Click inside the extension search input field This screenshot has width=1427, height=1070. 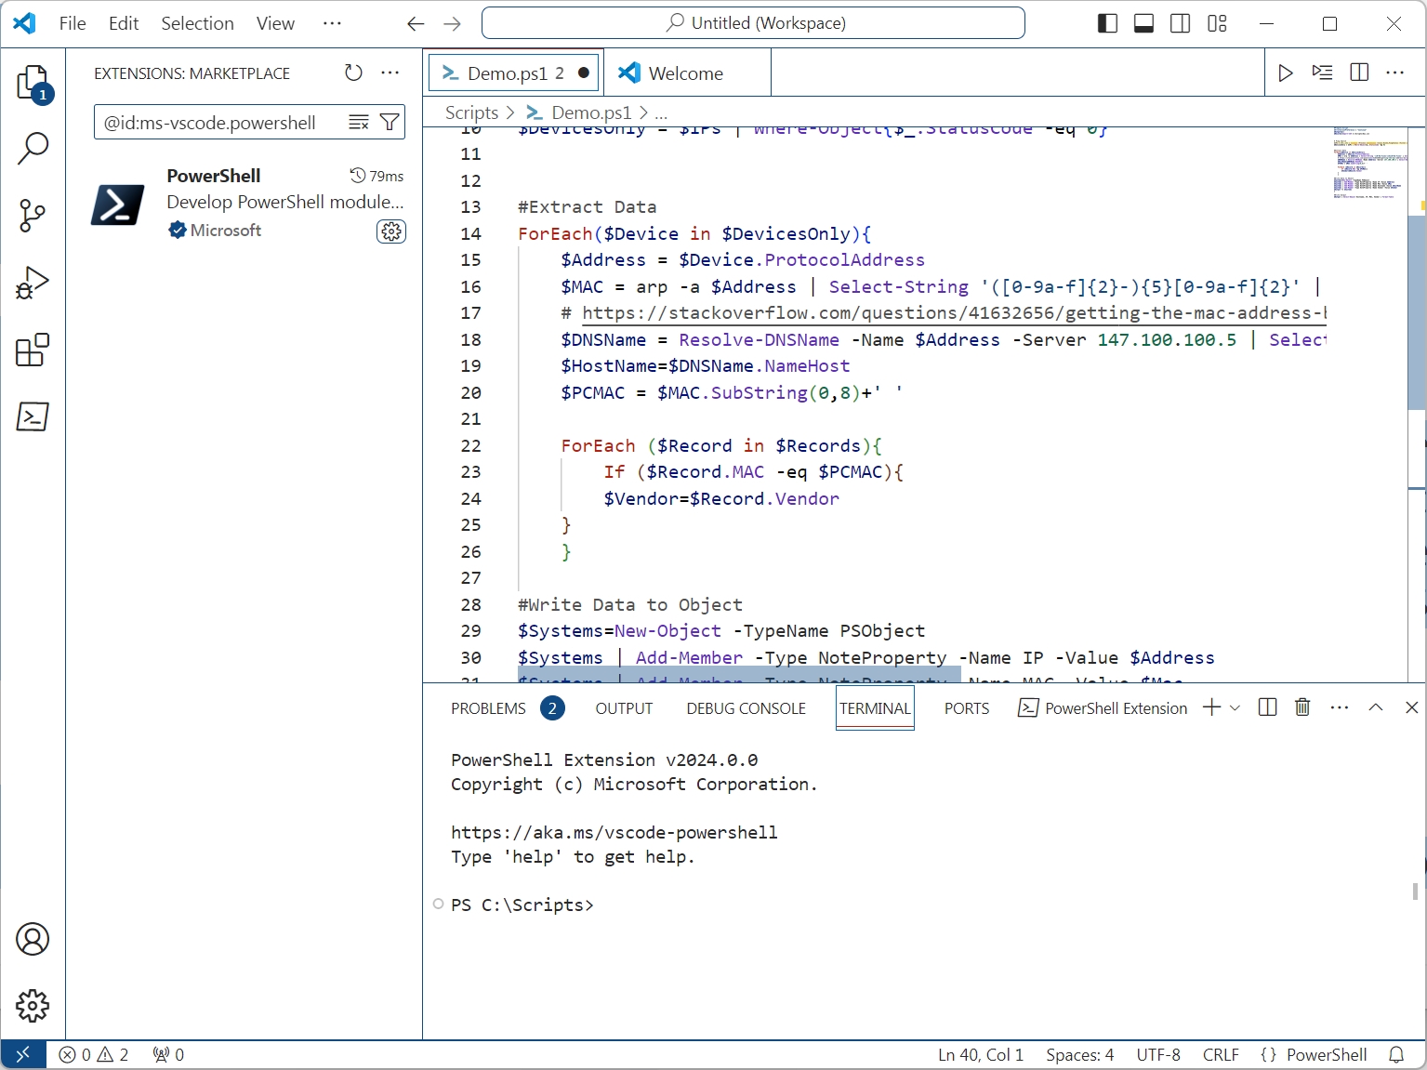(x=223, y=122)
